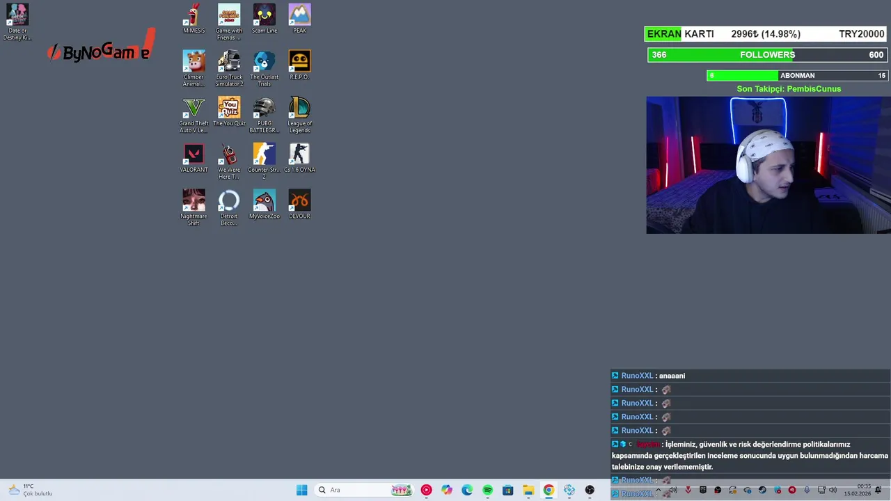891x501 pixels.
Task: Select Detroit Become Human desktop icon
Action: (229, 207)
